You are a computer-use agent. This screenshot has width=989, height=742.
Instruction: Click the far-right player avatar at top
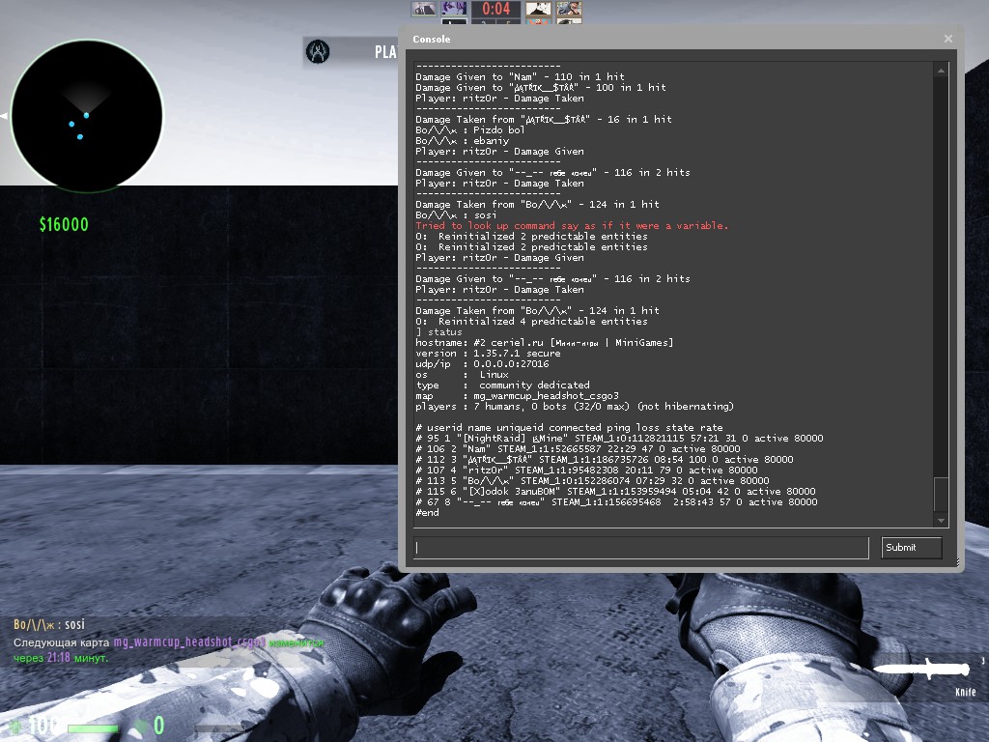(x=569, y=10)
